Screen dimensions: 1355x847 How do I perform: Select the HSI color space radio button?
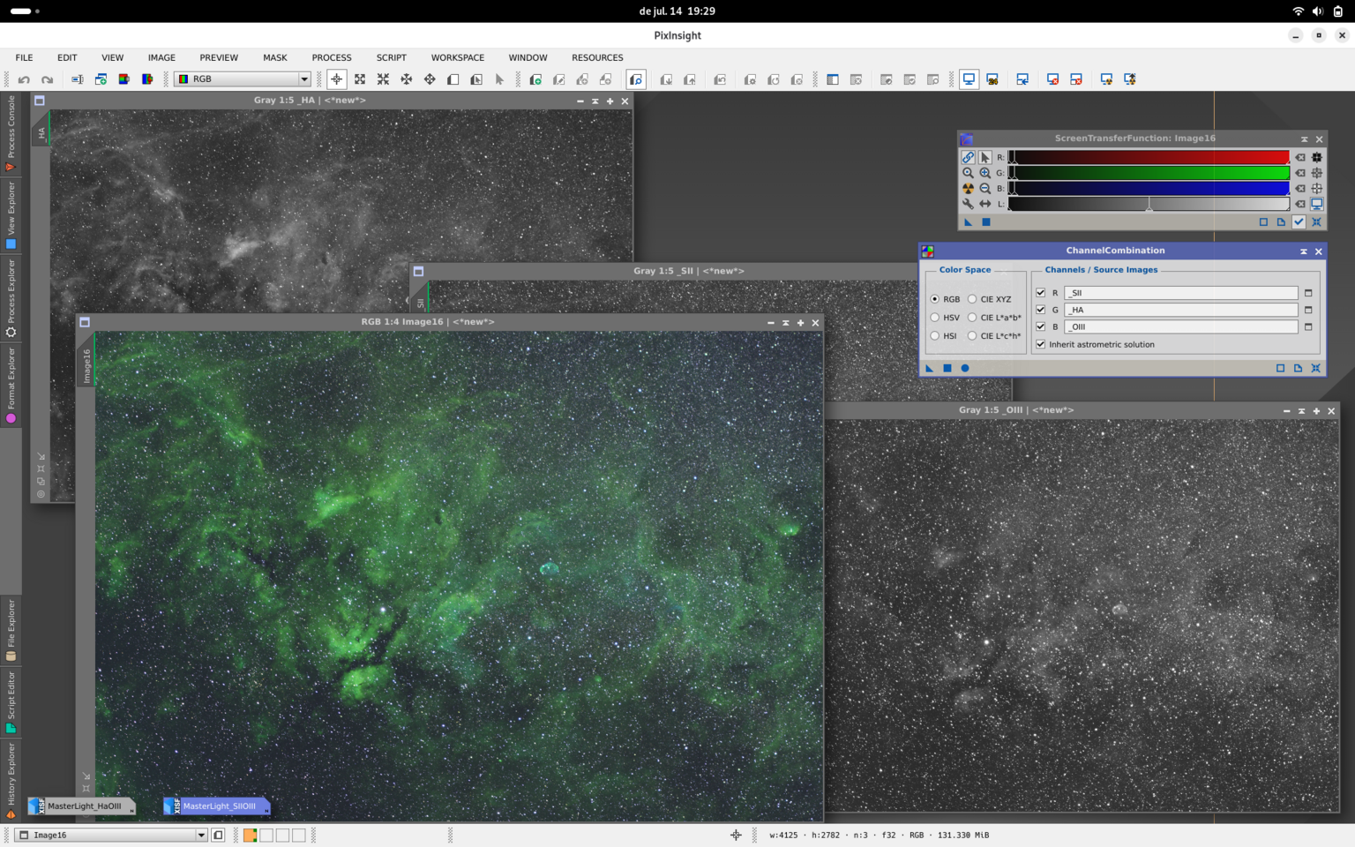(x=935, y=336)
